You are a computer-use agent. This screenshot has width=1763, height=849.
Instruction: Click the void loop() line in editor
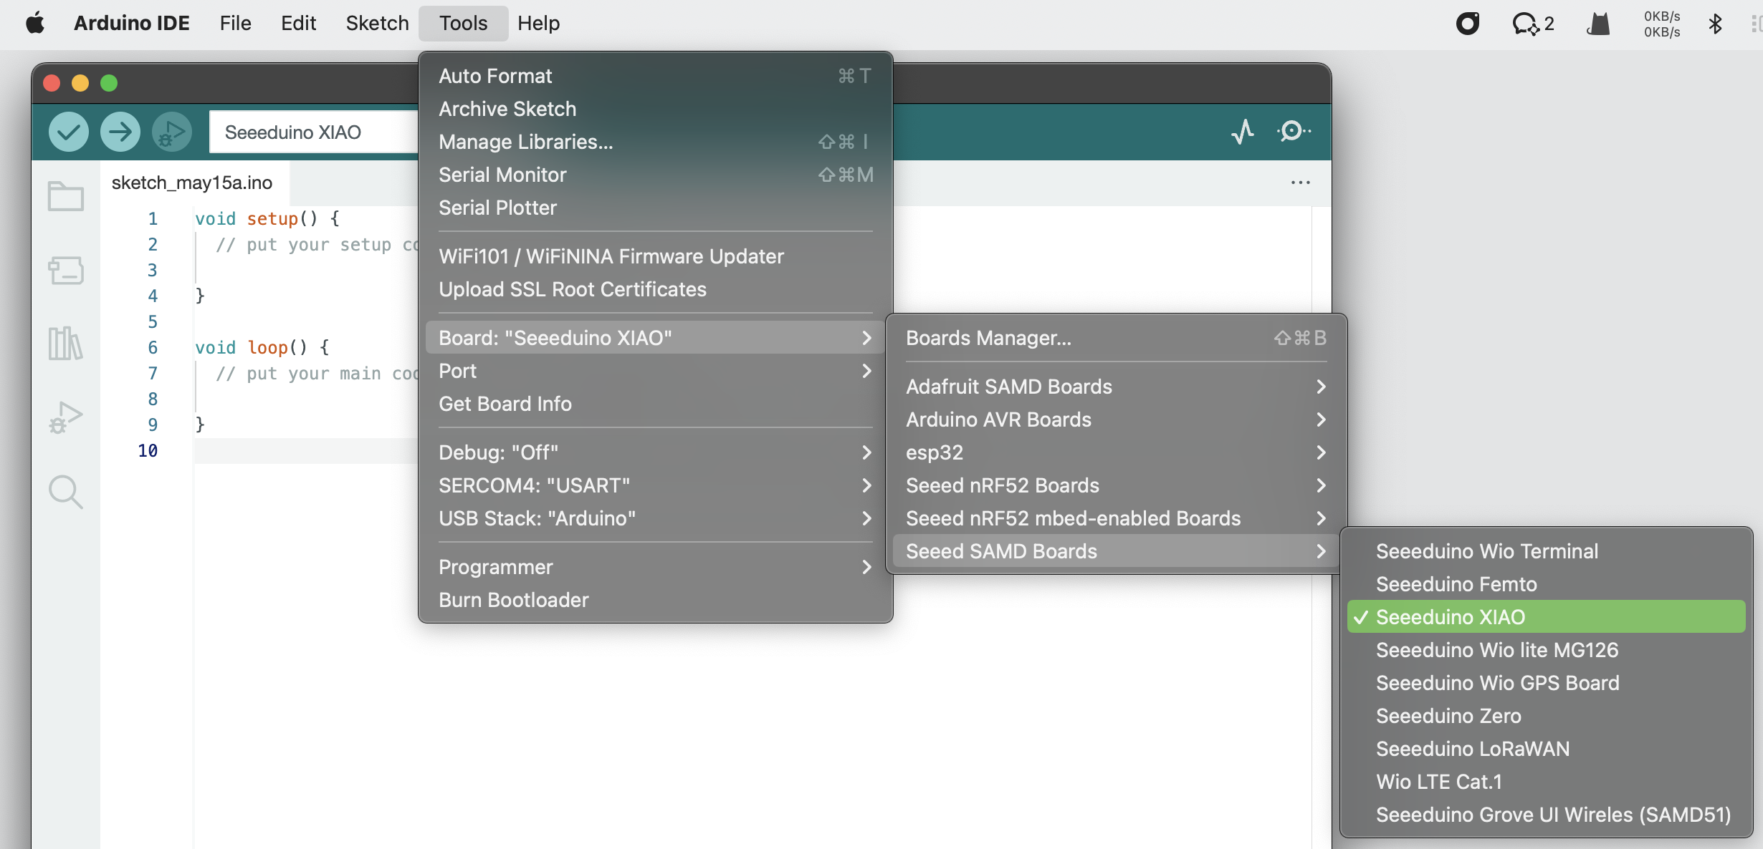point(262,347)
